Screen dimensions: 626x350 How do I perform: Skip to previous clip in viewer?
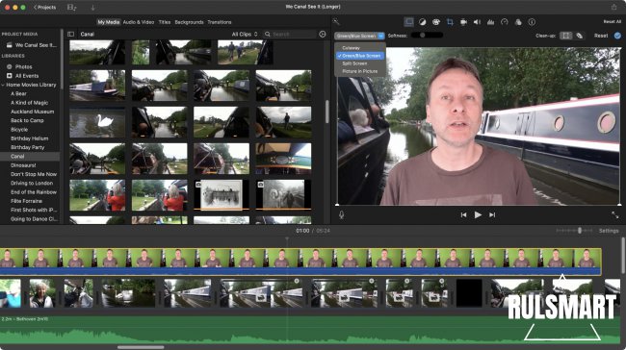[463, 214]
